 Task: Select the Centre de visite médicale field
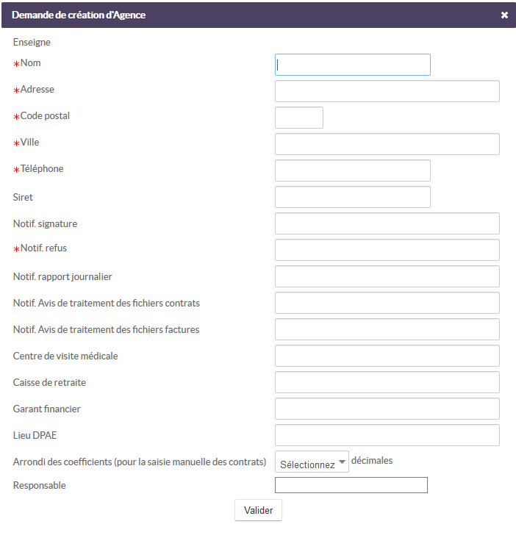(387, 356)
